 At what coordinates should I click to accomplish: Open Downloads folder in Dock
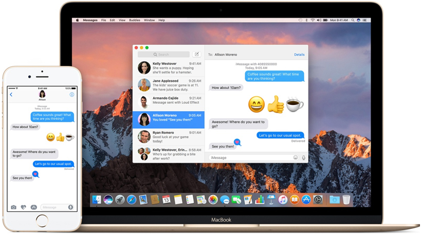[335, 200]
